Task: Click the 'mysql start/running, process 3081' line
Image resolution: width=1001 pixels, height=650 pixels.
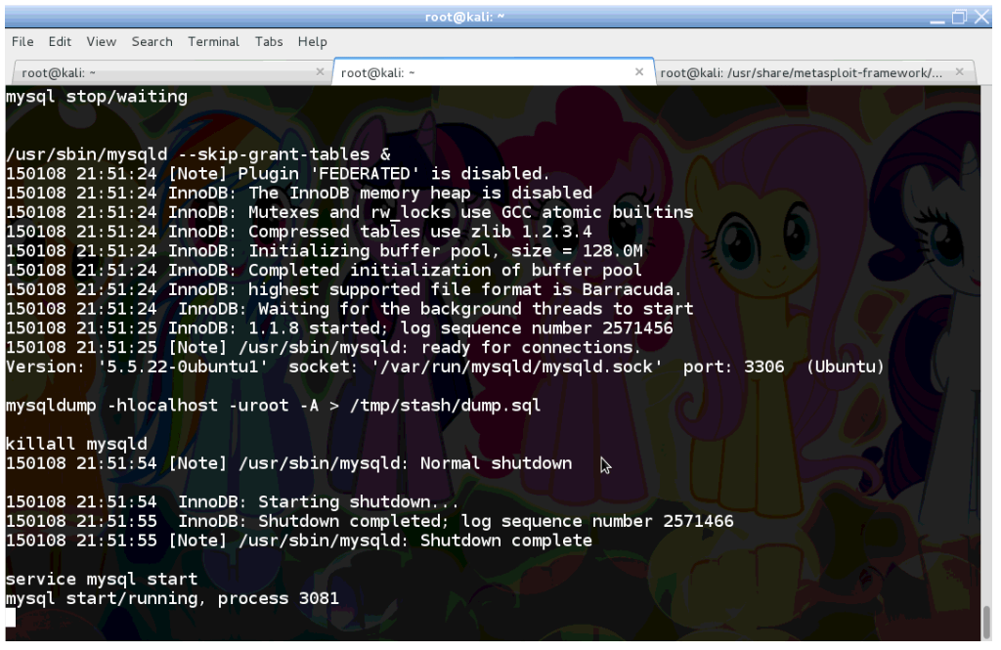Action: click(x=172, y=598)
